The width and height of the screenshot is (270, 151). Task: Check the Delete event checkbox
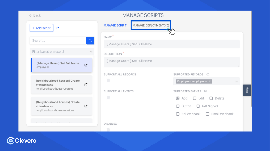(211, 98)
